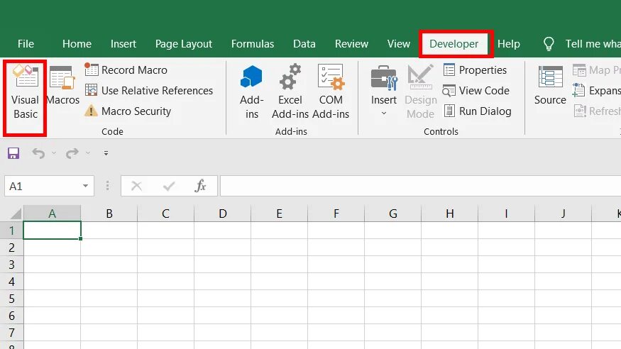Viewport: 621px width, 349px height.
Task: Open the File tab
Action: 26,44
